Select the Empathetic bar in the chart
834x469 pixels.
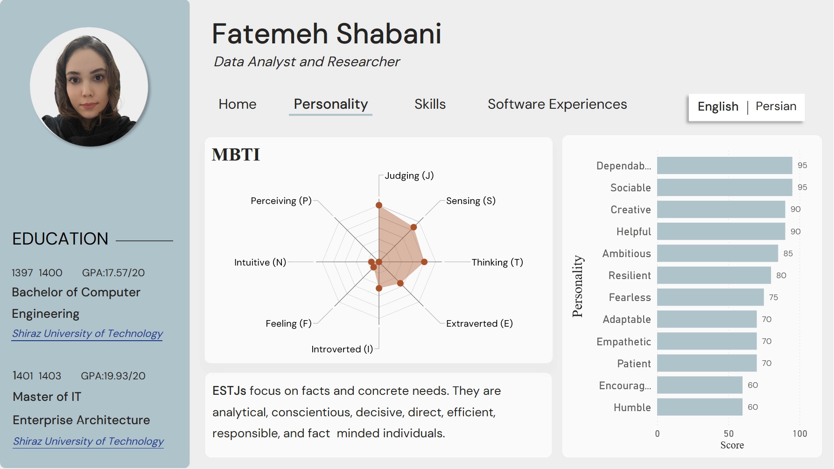coord(707,341)
